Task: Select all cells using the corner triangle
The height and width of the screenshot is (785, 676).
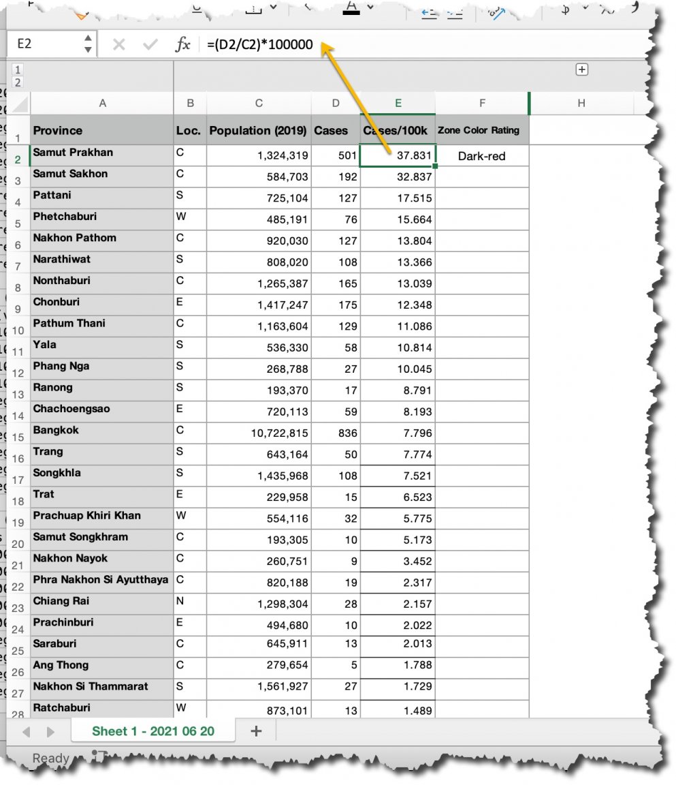Action: (20, 104)
